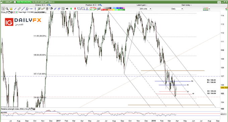Activate the magnifying glass zoom tool
Viewport: 228px width, 122px height.
(7, 9)
